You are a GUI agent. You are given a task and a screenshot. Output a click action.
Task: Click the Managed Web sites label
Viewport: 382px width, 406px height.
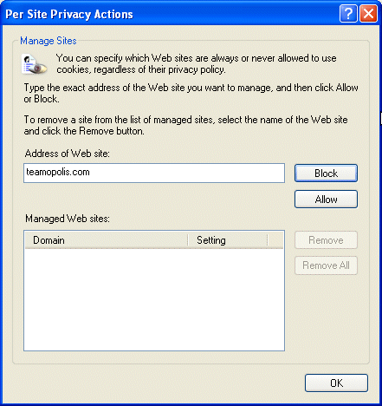[x=68, y=219]
